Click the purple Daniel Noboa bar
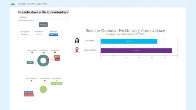Image resolution: width=196 pixels, height=110 pixels. [136, 51]
